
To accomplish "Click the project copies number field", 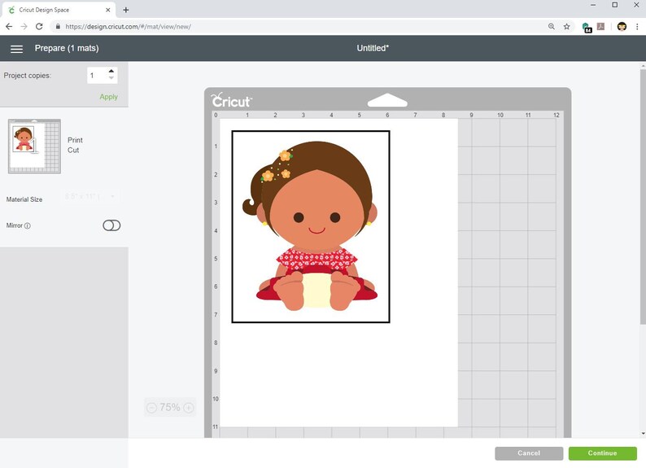I will (98, 76).
